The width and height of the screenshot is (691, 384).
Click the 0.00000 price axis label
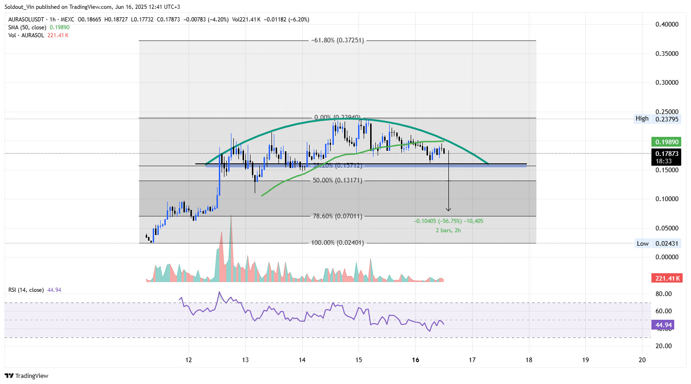(667, 257)
